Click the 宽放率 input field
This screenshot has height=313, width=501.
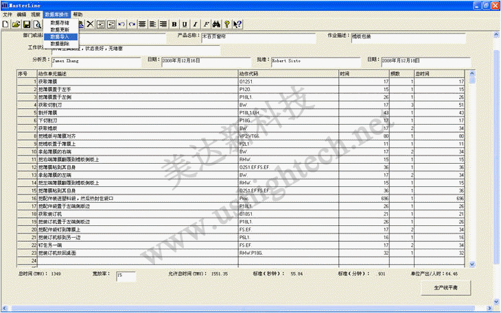126,276
